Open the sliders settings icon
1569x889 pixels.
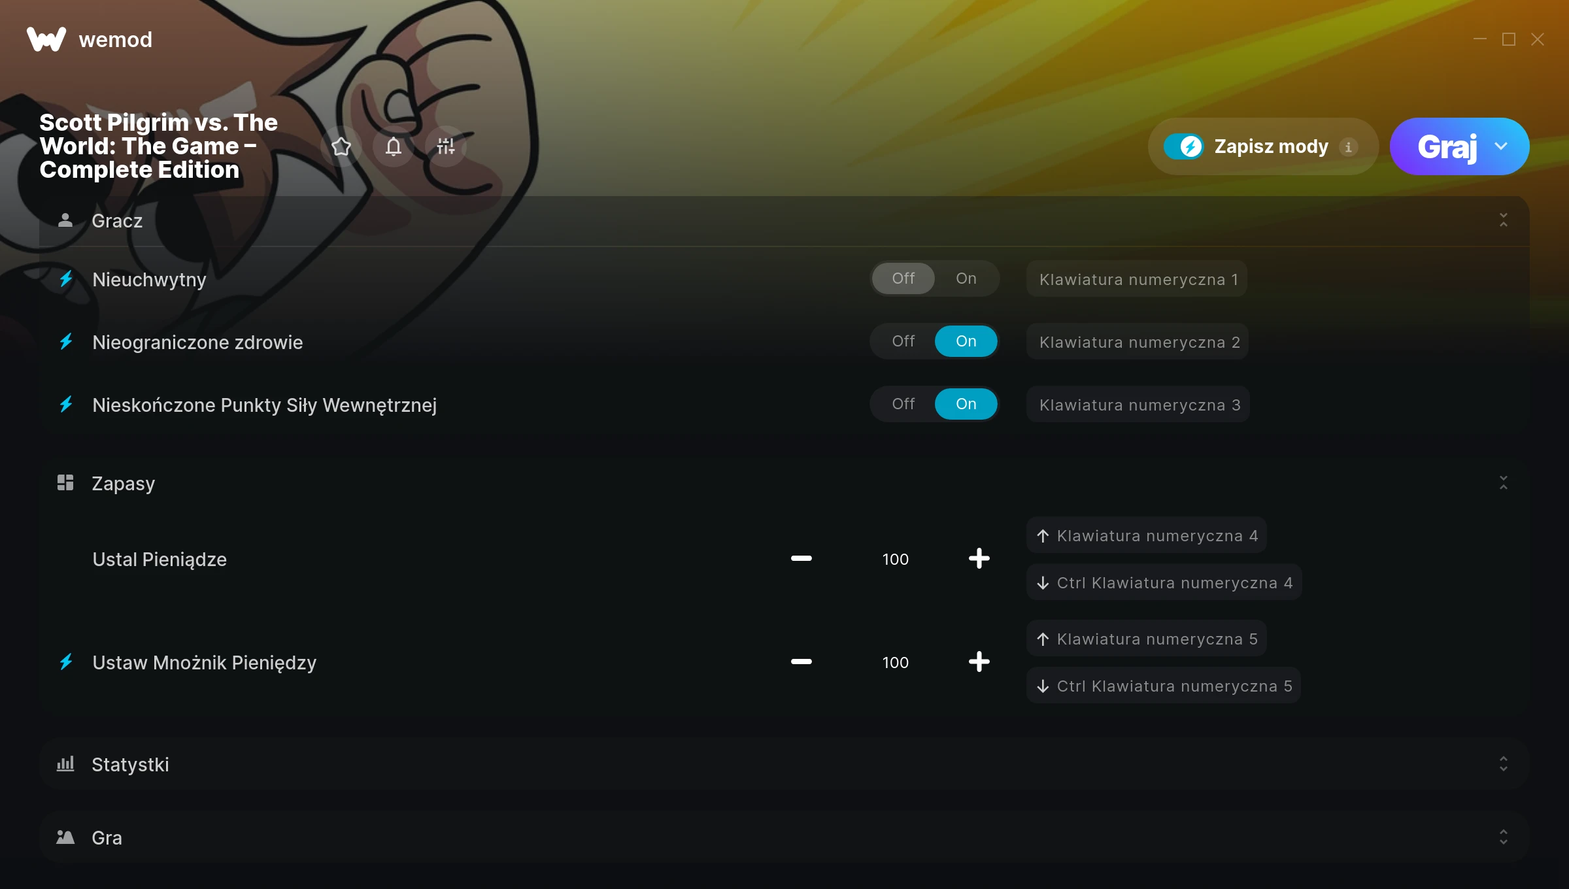tap(446, 146)
